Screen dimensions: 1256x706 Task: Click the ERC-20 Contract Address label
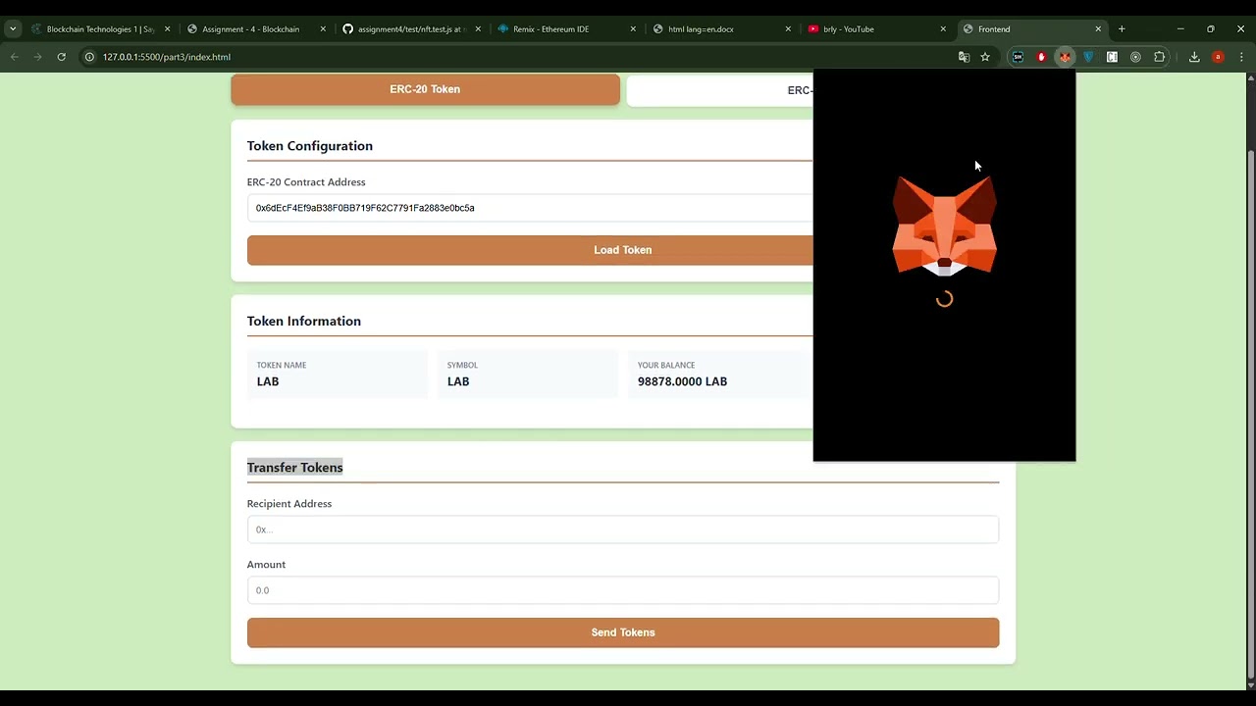pyautogui.click(x=306, y=182)
